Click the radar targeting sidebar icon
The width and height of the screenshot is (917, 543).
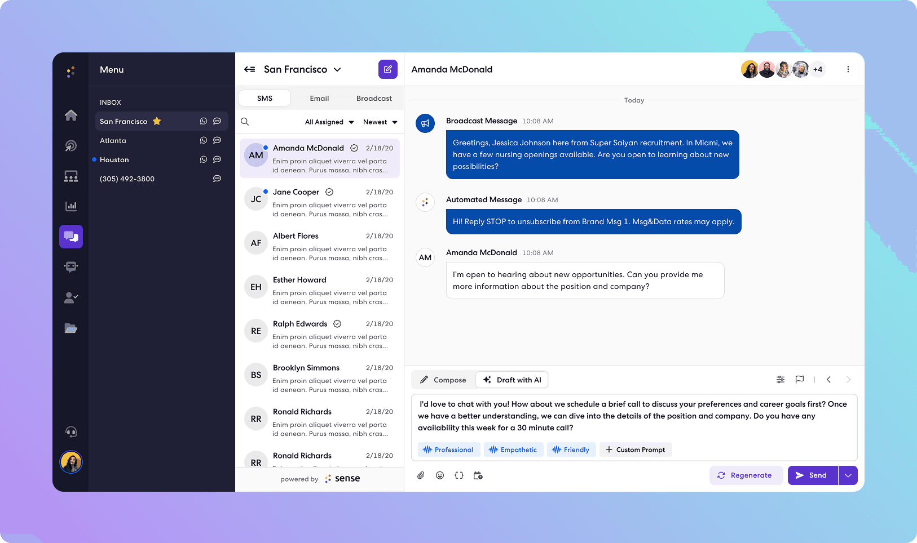coord(71,146)
